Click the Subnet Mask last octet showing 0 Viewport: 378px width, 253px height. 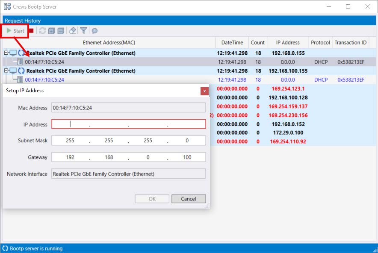click(187, 141)
